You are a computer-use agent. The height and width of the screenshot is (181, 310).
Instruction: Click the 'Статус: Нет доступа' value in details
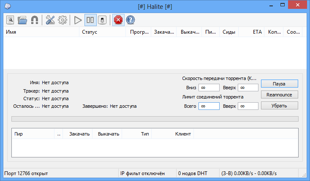click(x=55, y=98)
